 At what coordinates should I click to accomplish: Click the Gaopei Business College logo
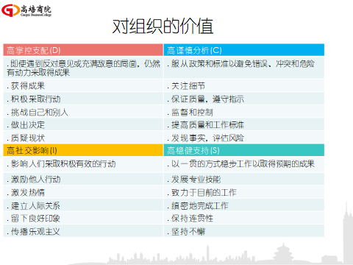coord(26,10)
